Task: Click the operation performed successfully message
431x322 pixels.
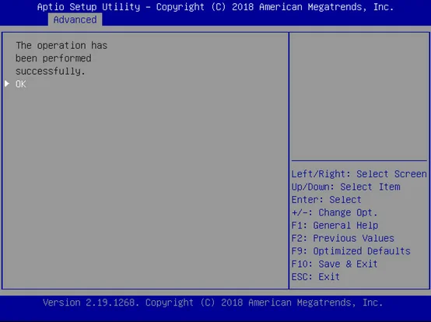Action: [61, 58]
